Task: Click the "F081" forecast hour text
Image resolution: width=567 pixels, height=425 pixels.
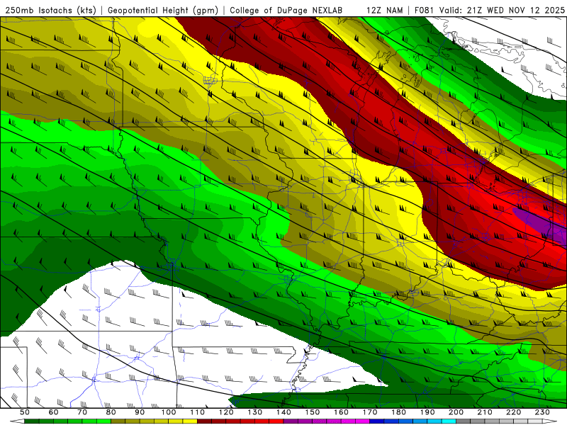Action: point(425,11)
